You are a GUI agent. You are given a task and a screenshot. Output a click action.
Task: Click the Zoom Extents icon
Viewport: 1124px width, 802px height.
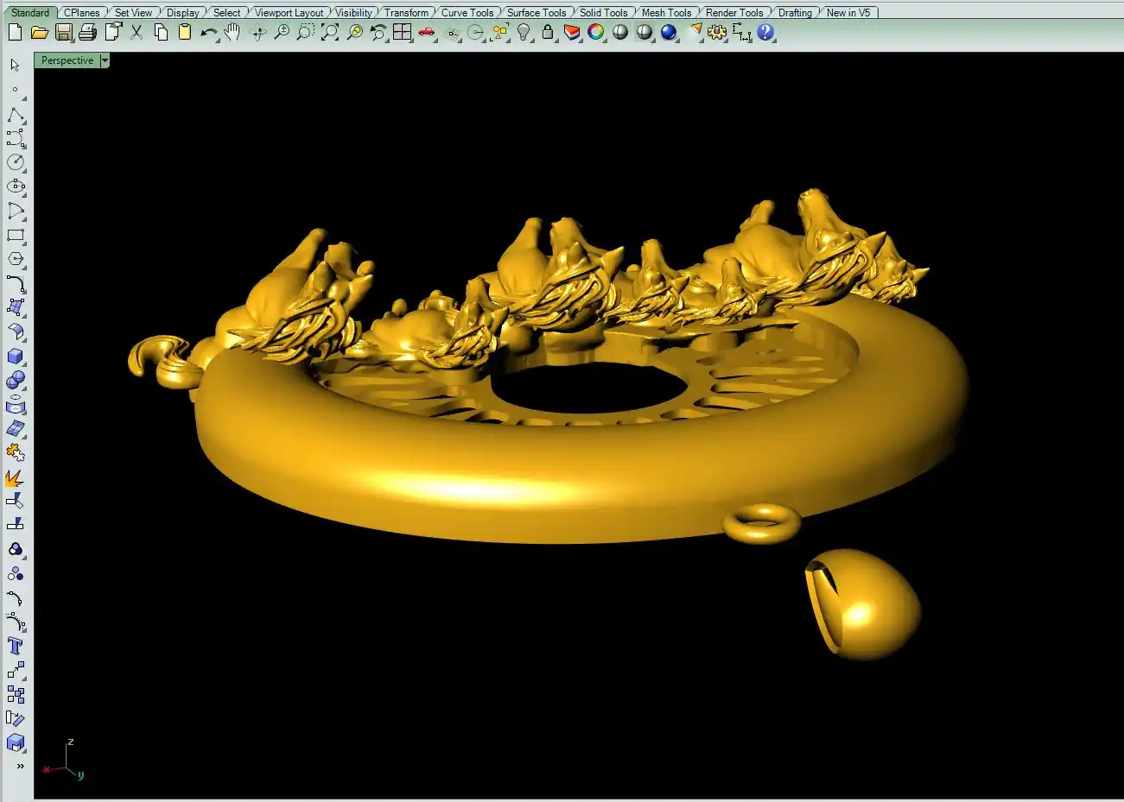[x=330, y=33]
